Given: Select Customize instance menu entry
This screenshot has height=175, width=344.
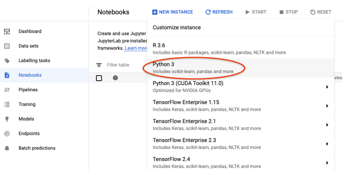Looking at the screenshot, I should click(177, 28).
